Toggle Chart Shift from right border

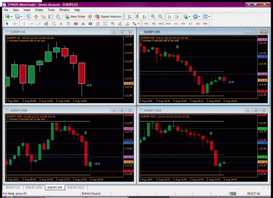coord(177,17)
